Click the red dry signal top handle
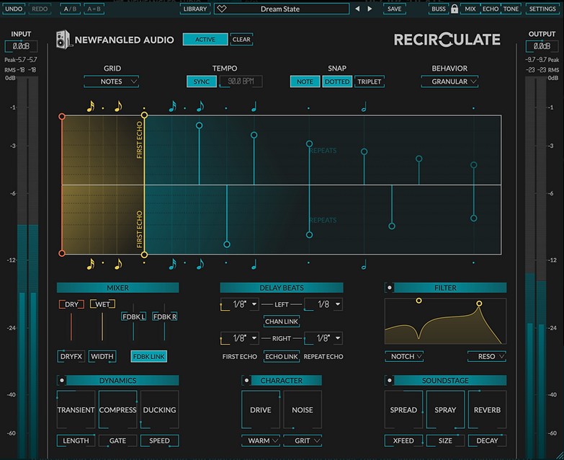Screen dimensions: 564x460 (62, 116)
